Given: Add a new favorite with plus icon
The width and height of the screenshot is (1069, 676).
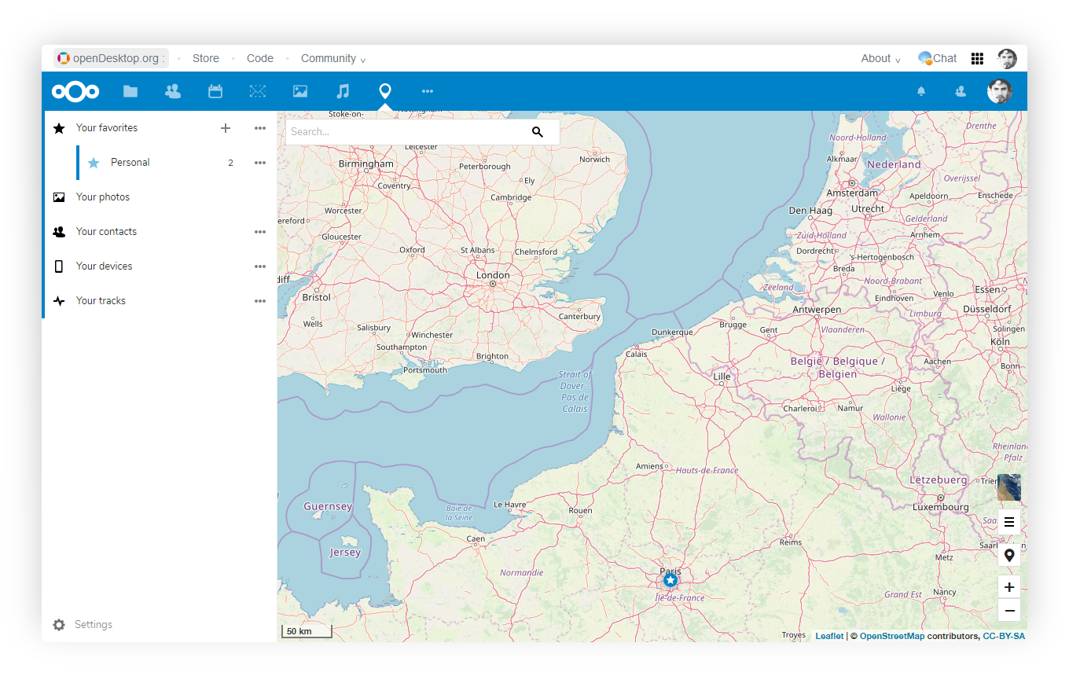Looking at the screenshot, I should (226, 128).
